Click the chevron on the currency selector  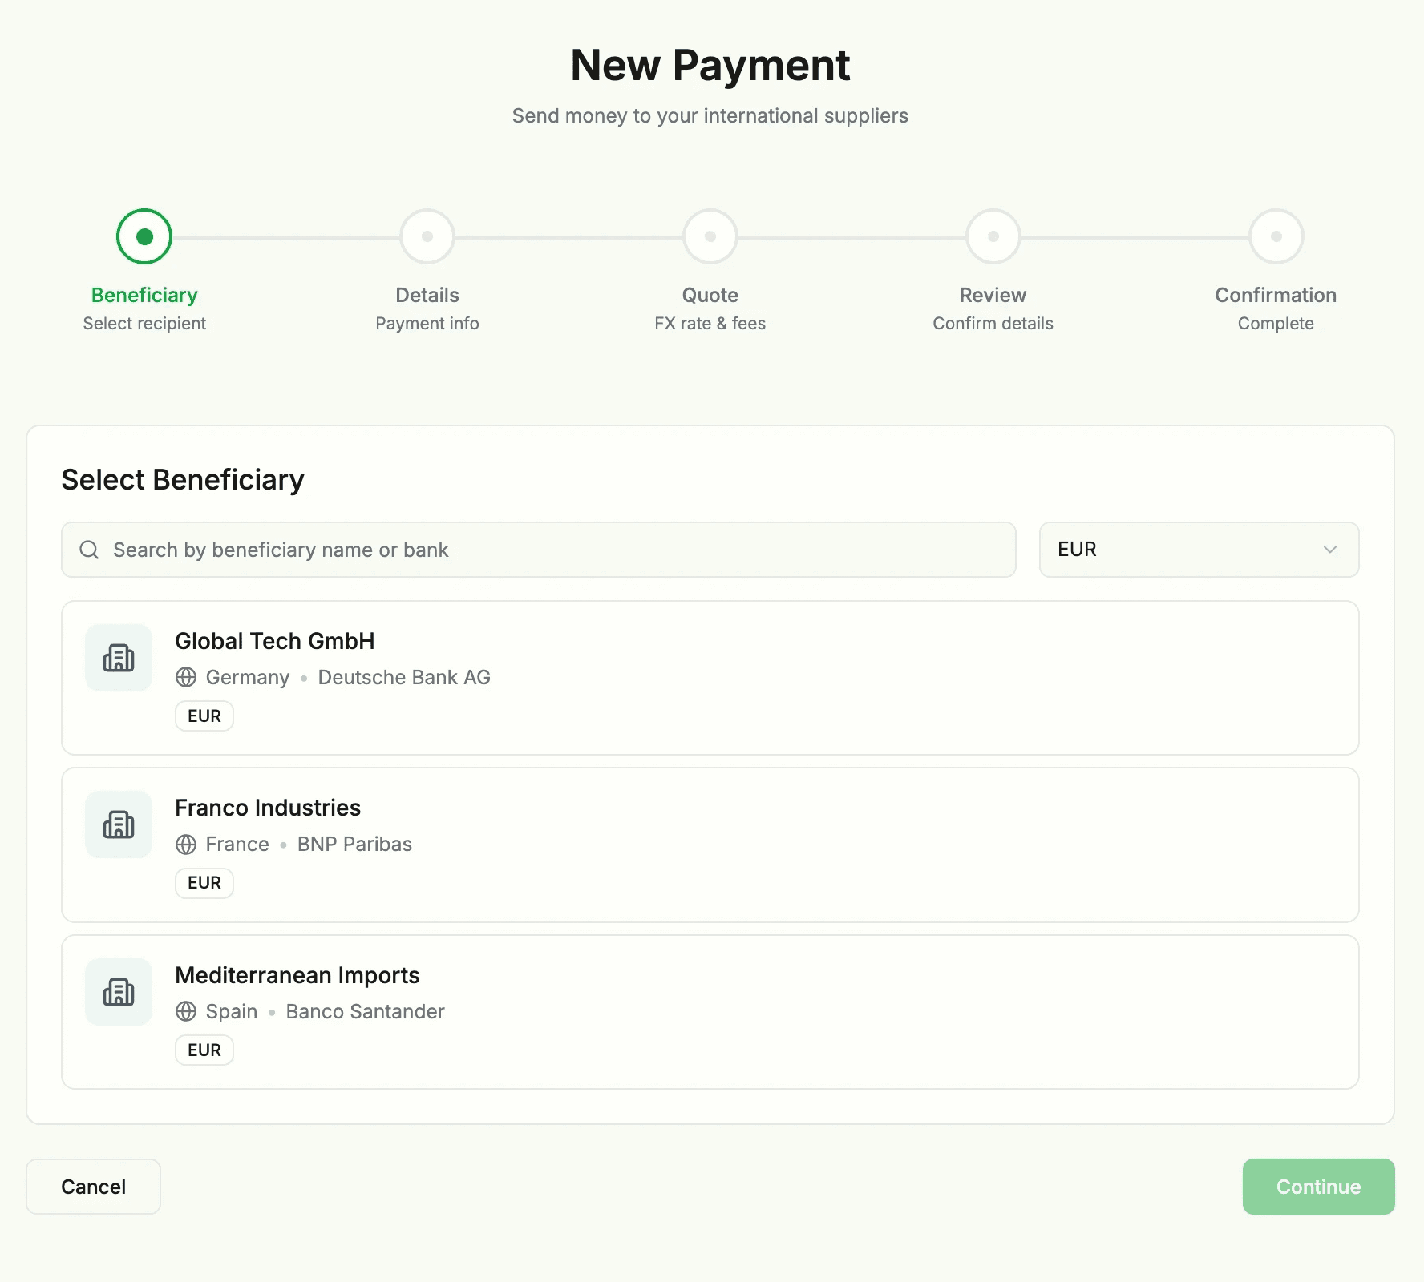coord(1329,550)
